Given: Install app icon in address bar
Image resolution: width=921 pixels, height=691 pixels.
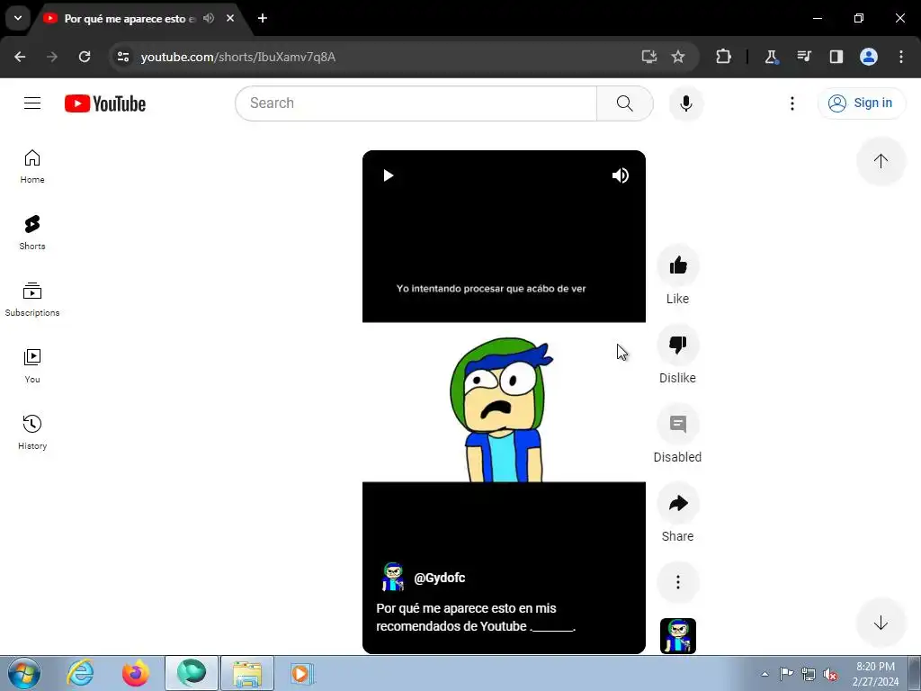Looking at the screenshot, I should 649,57.
